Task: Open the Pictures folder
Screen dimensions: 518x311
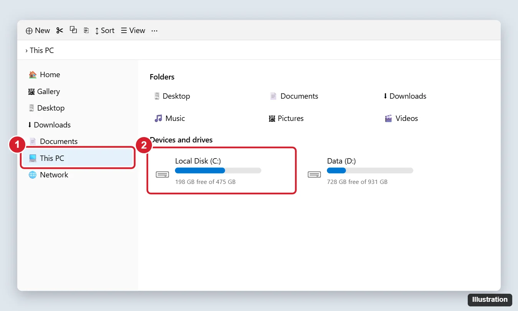Action: click(x=286, y=118)
